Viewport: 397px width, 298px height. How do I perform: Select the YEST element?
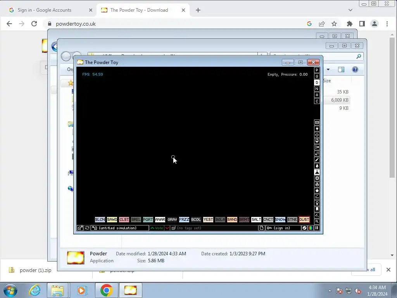click(208, 220)
